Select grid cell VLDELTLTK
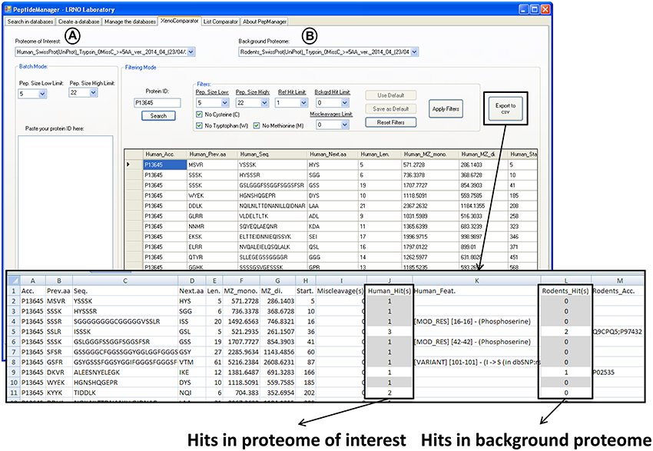This screenshot has height=451, width=653. point(273,216)
